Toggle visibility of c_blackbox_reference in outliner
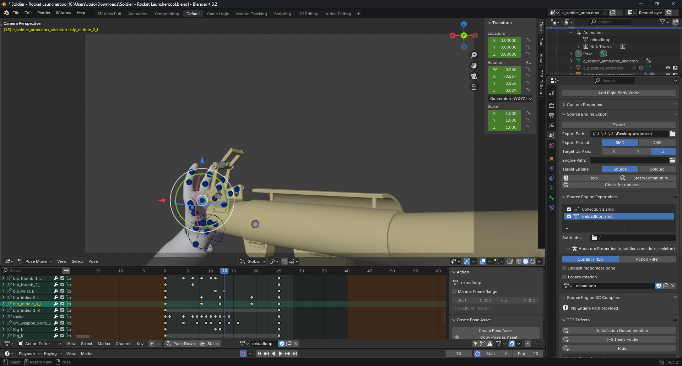This screenshot has width=682, height=366. click(x=668, y=68)
